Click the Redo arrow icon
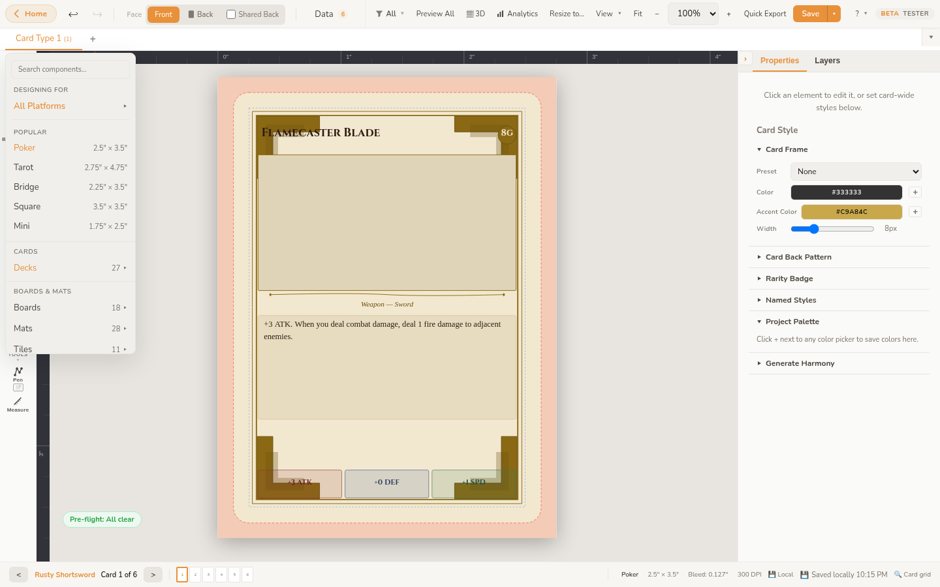The image size is (940, 587). [97, 14]
